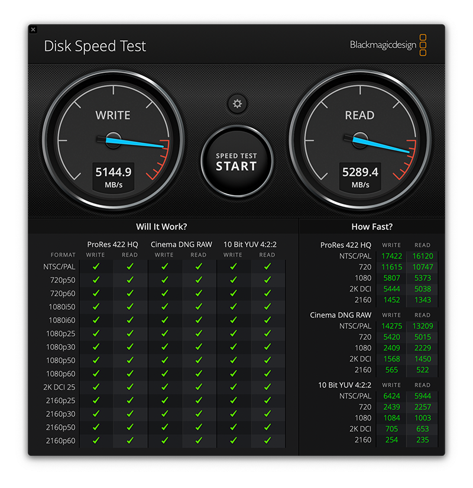Screen dimensions: 473x488
Task: Click the Blackmagicdesign logo
Action: tap(388, 45)
